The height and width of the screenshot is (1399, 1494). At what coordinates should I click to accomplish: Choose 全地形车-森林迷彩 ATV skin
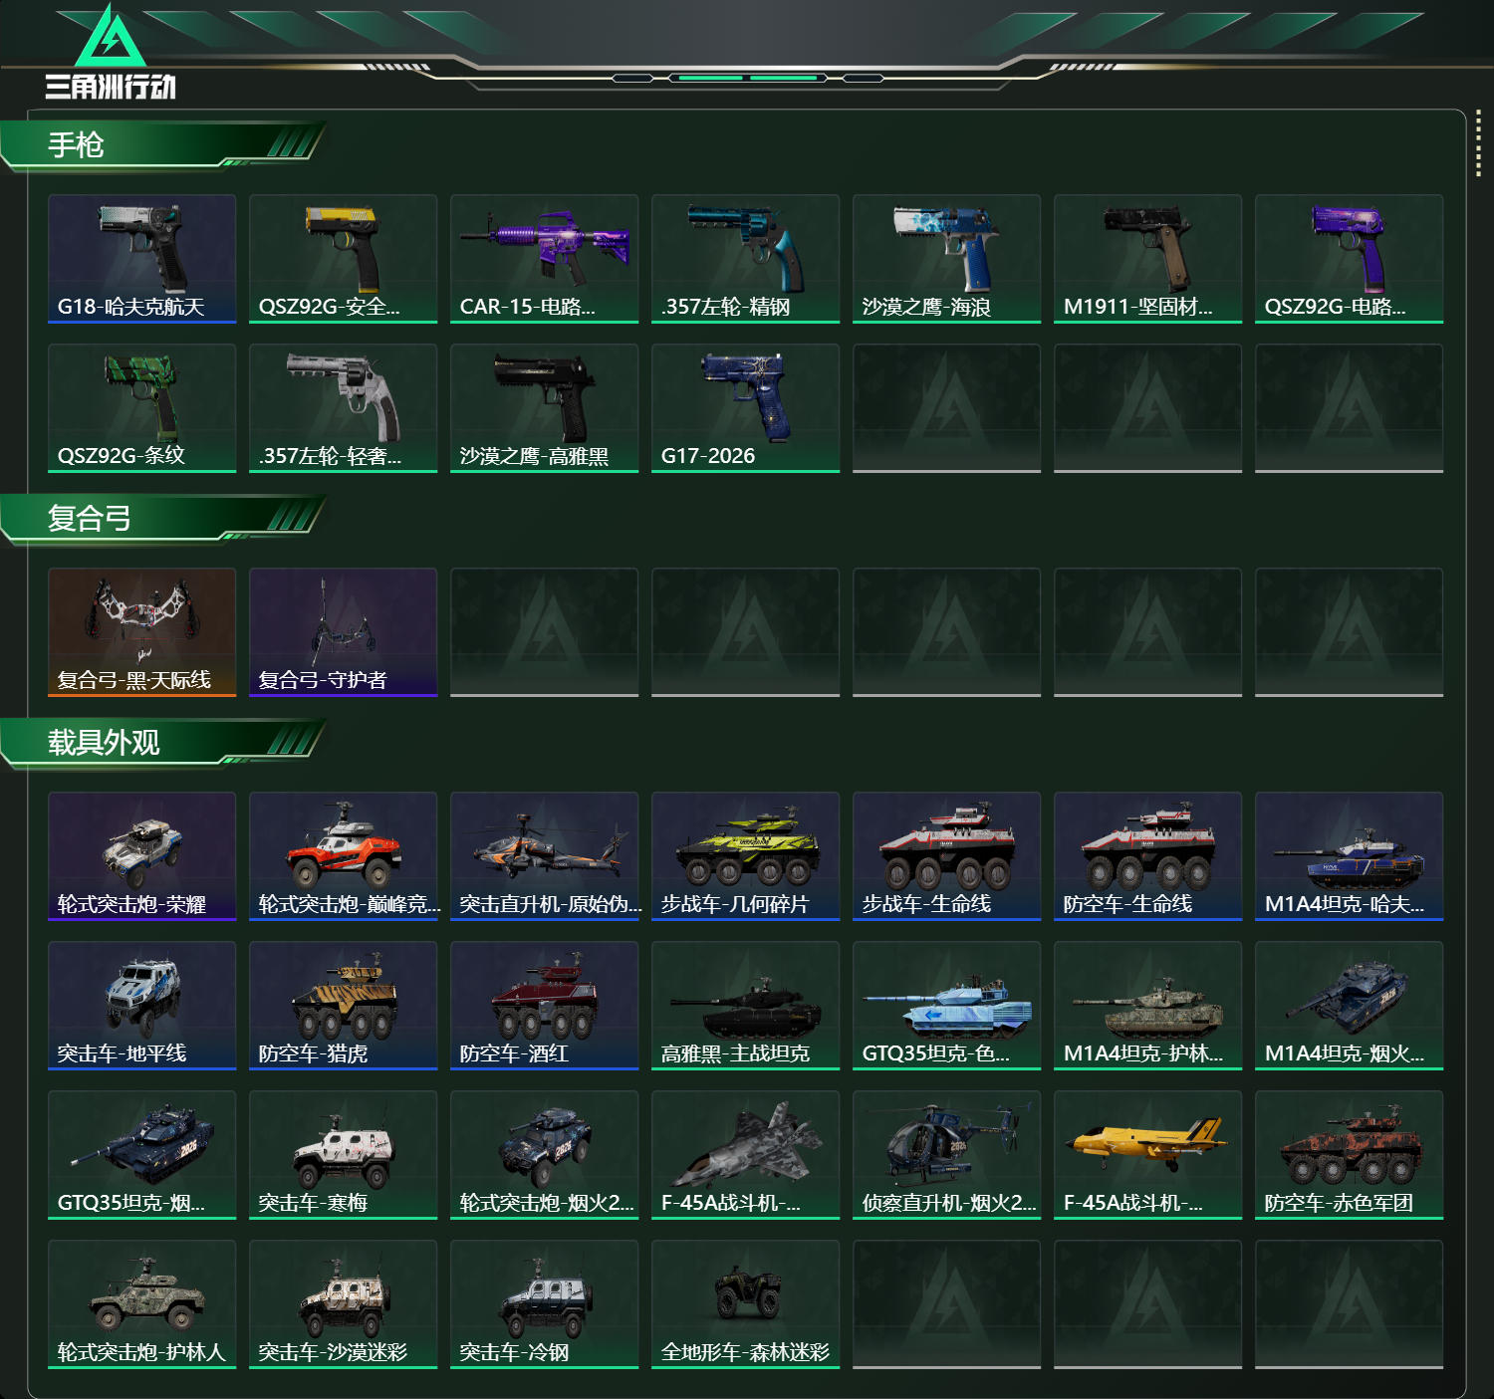point(746,1304)
